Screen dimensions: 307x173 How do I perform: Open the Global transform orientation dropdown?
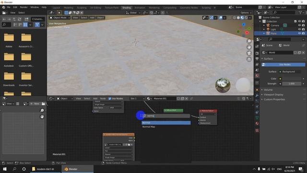(133, 13)
